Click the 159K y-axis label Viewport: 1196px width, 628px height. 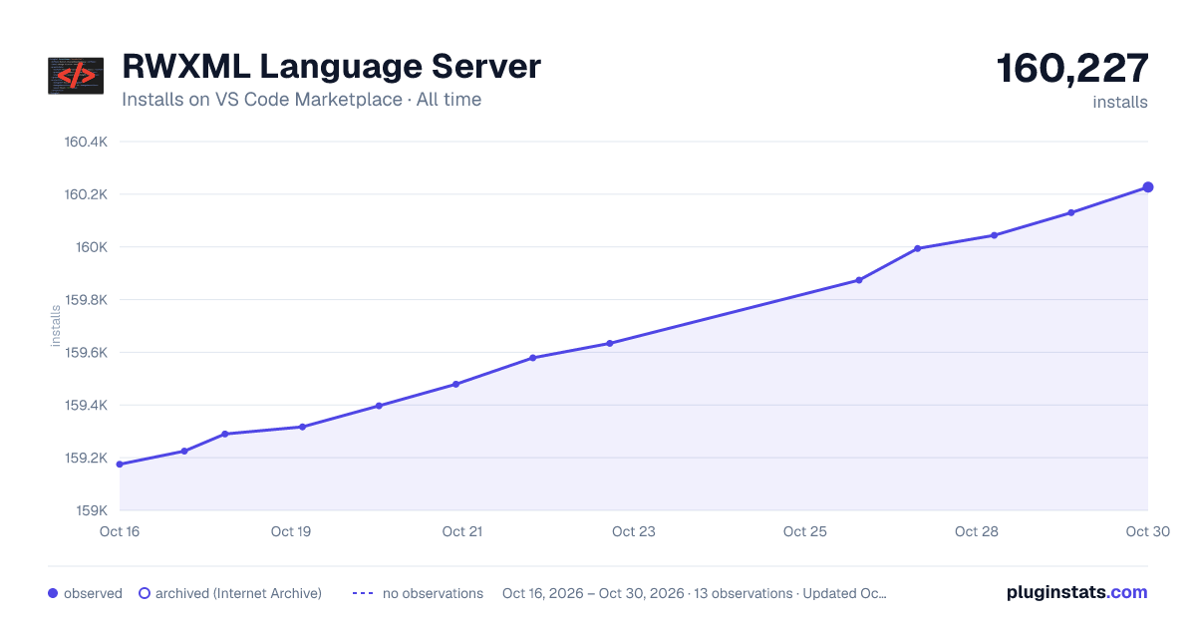(92, 511)
